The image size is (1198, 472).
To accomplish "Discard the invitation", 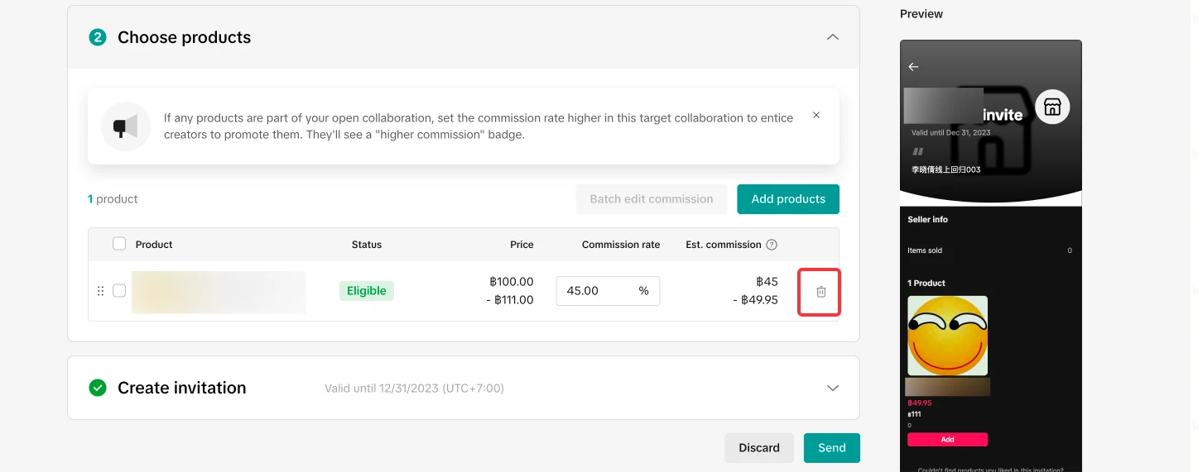I will (758, 448).
